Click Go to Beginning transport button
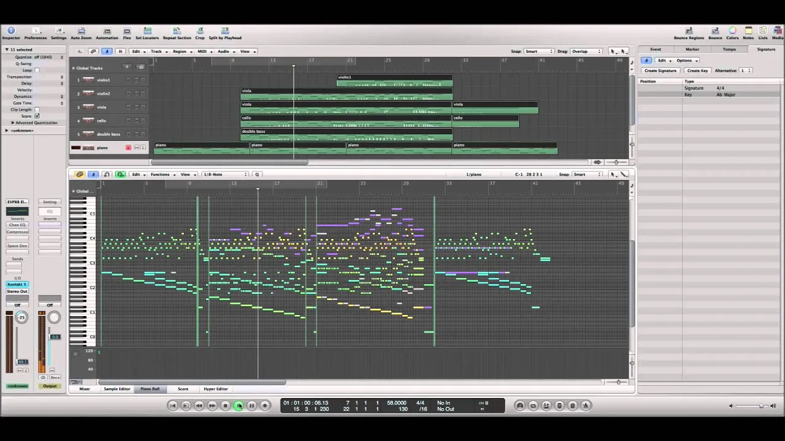This screenshot has height=441, width=785. coord(172,405)
